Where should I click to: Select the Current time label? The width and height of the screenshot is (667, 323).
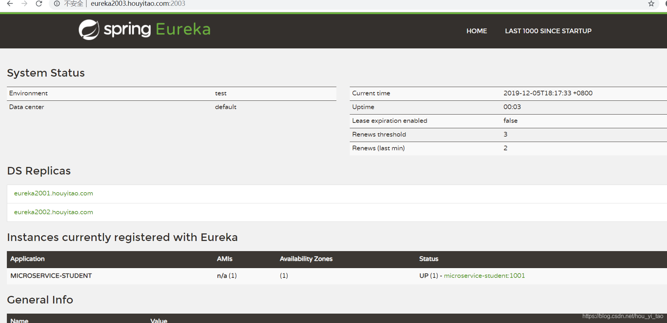(371, 93)
